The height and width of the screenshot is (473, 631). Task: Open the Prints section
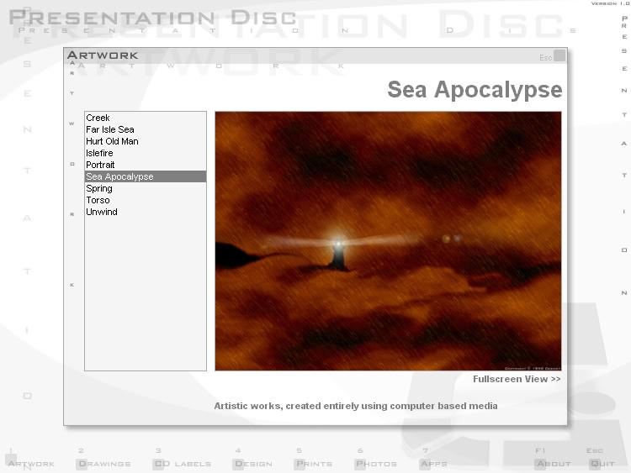(313, 463)
